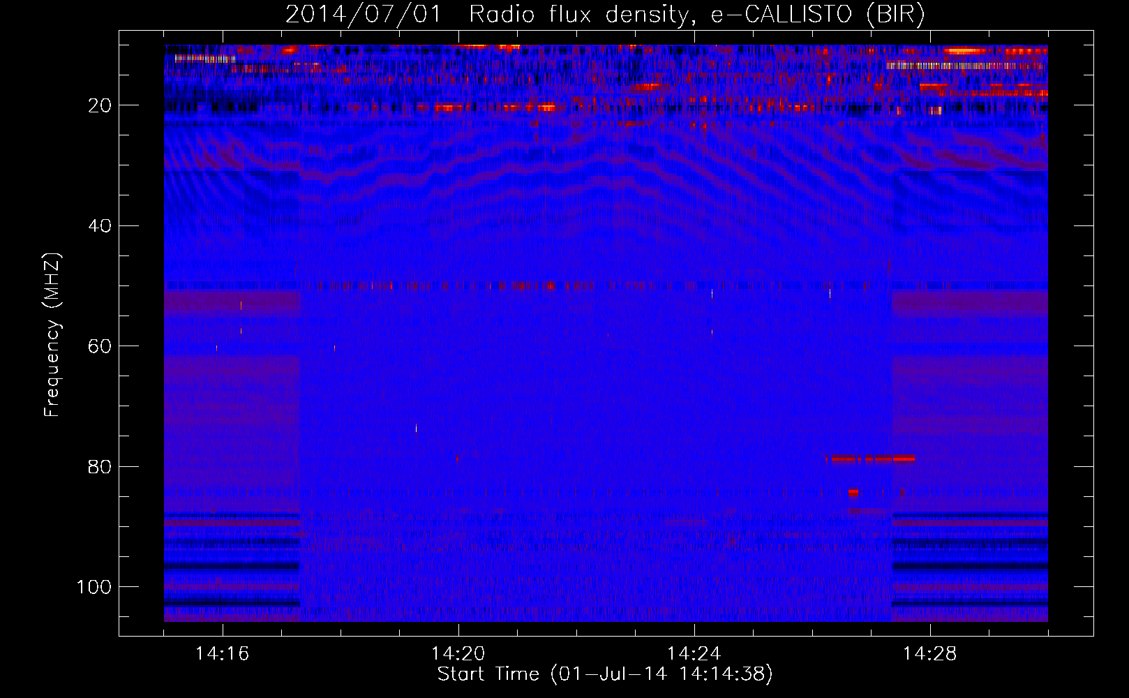Click the date "2014/07/01" in the title

(x=364, y=14)
